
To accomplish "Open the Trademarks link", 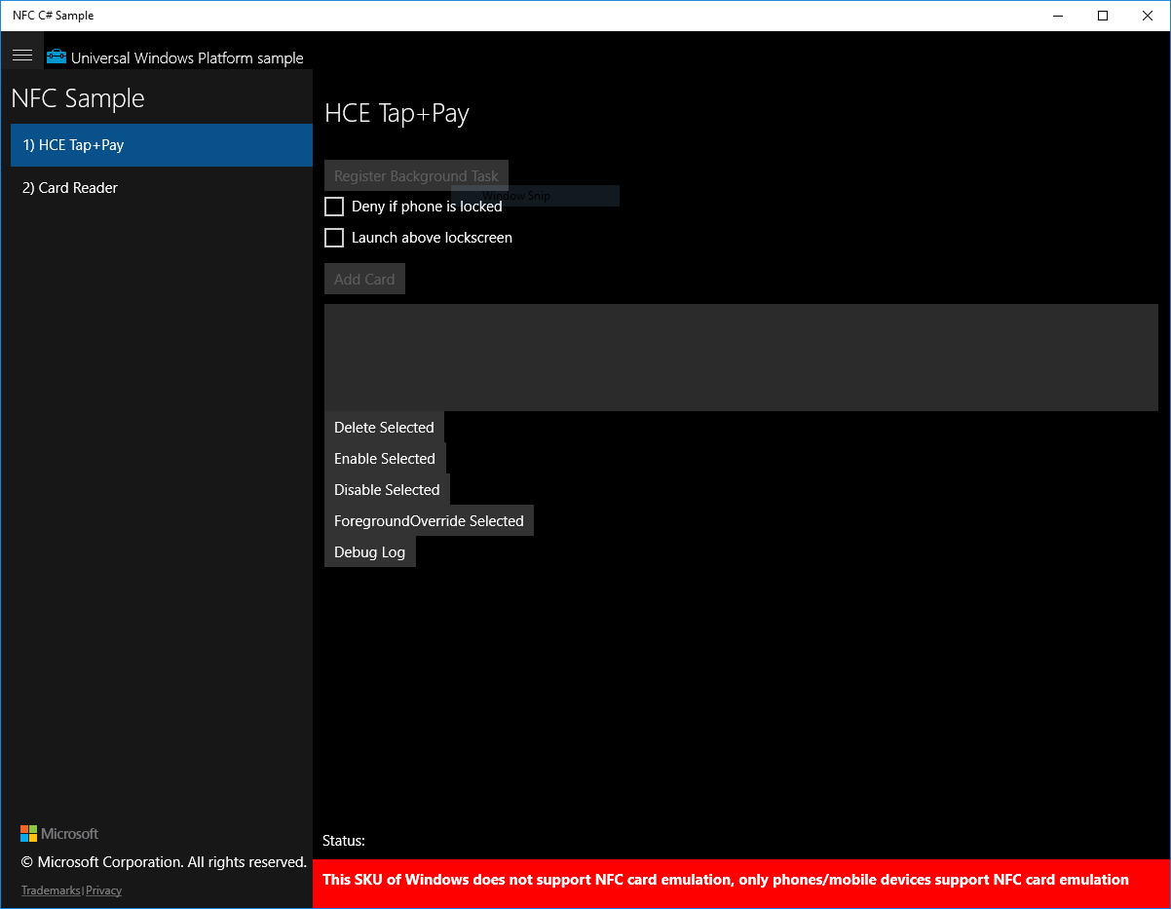I will (50, 890).
